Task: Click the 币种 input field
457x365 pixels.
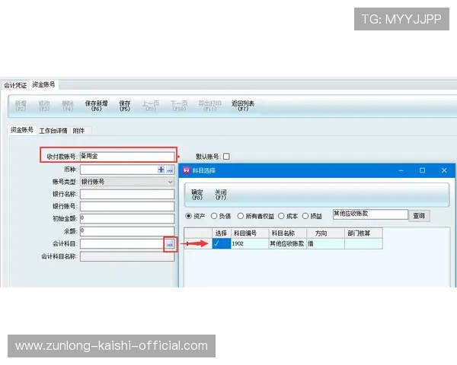Action: tap(118, 170)
